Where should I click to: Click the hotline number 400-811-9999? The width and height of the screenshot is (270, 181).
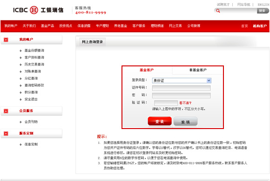[x=91, y=13]
